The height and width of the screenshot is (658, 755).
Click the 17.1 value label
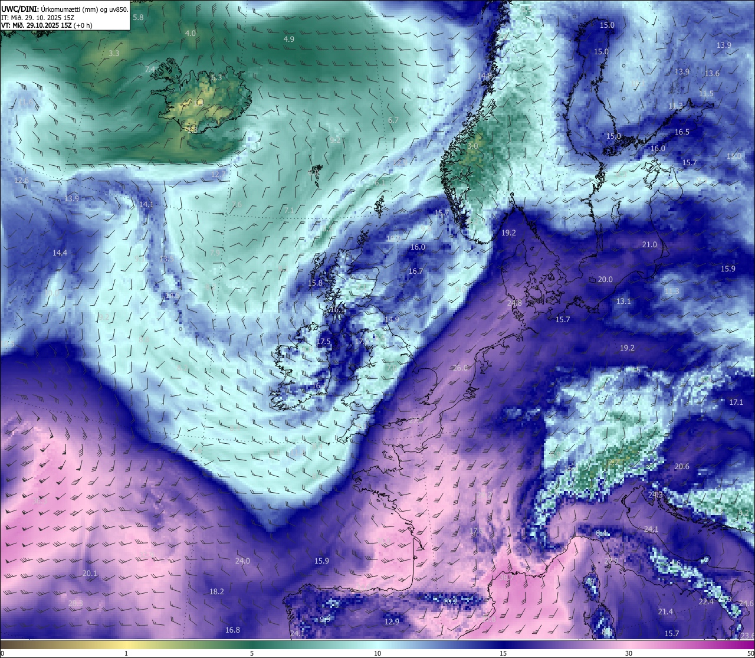tap(736, 402)
